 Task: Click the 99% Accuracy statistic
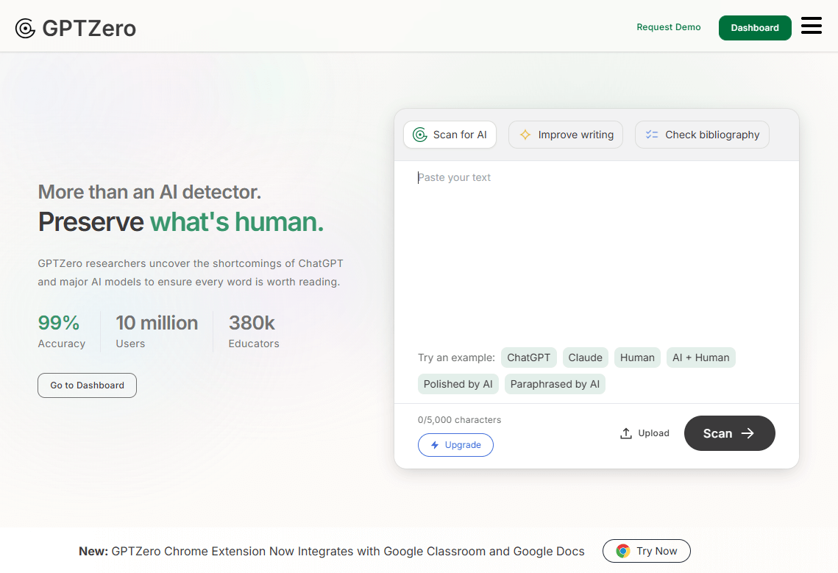point(62,332)
